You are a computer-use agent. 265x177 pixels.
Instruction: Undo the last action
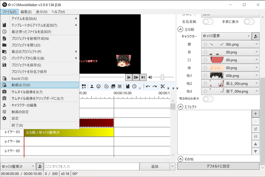(x=148, y=86)
